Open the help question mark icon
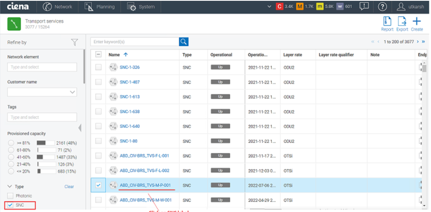 click(x=382, y=6)
